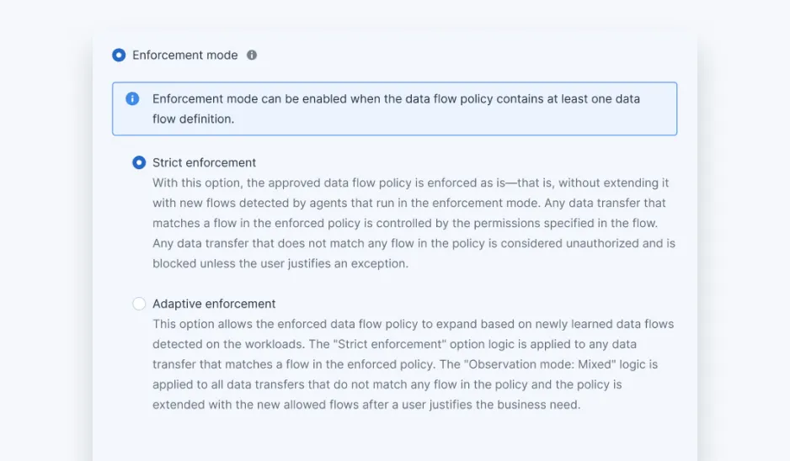Click the info tooltip icon beside Enforcement mode
Viewport: 790px width, 461px height.
coord(252,56)
